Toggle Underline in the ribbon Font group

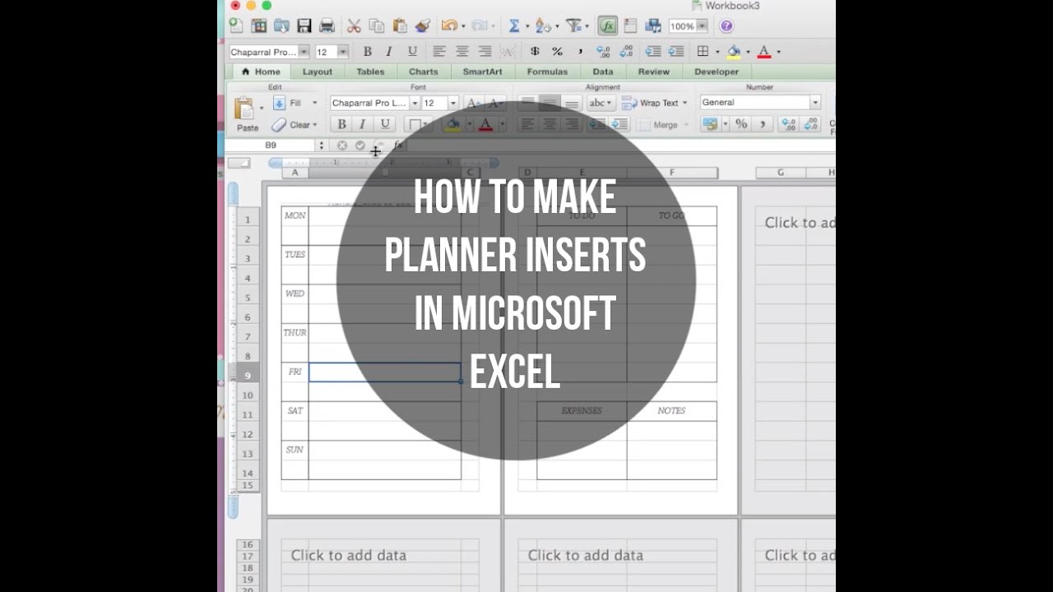pos(384,124)
